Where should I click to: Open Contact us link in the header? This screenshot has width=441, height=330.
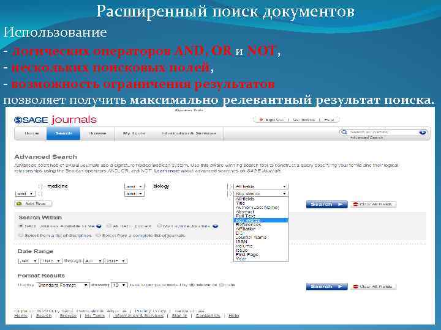[x=304, y=120]
